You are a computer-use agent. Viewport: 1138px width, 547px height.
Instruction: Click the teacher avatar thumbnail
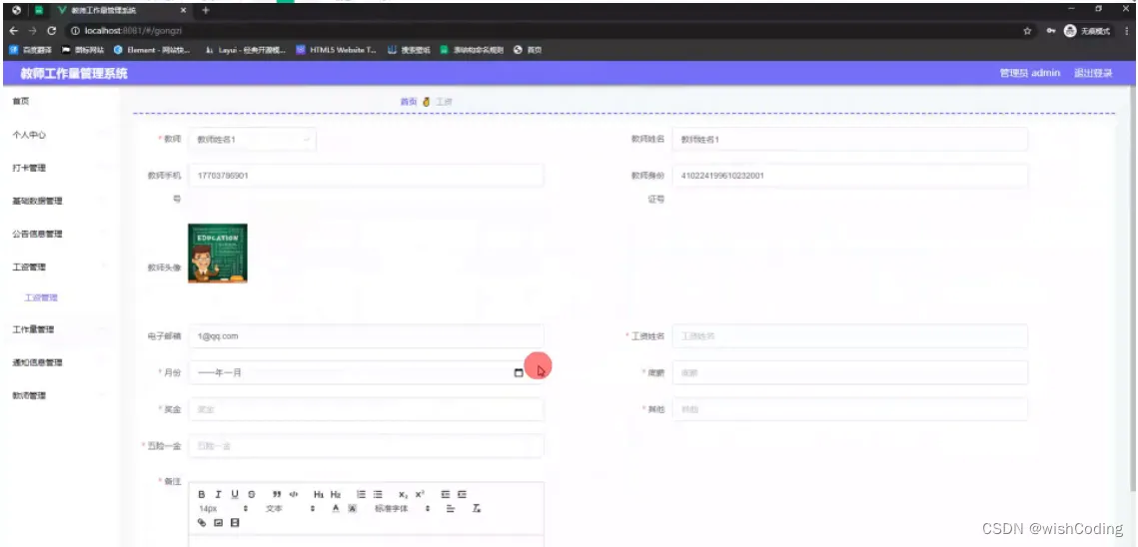tap(218, 254)
